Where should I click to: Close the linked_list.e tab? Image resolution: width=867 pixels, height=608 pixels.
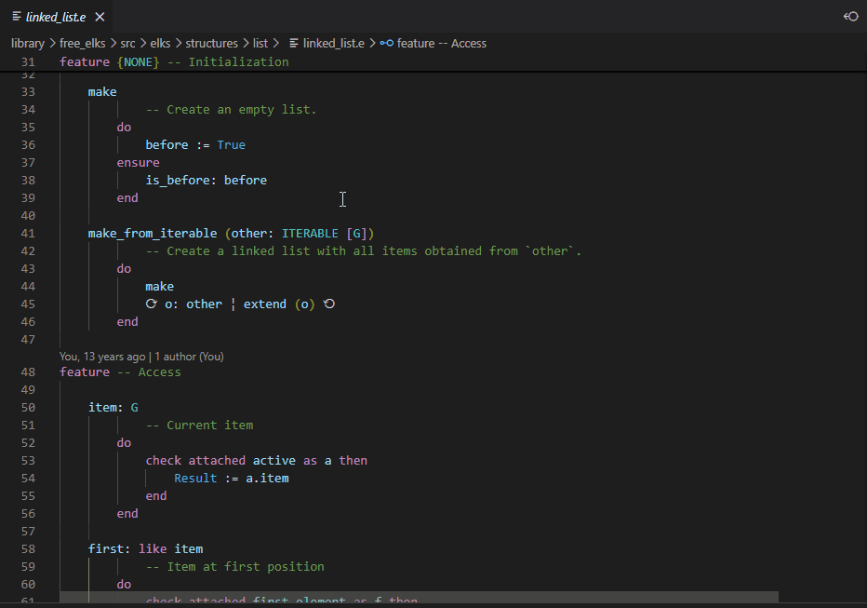[101, 15]
